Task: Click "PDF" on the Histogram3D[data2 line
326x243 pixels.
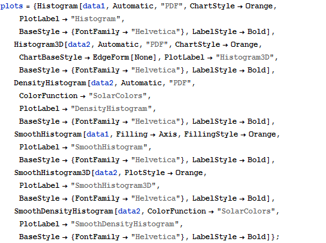Action: (157, 44)
